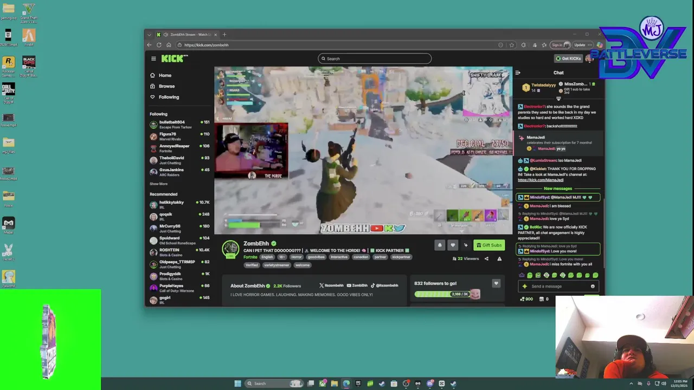The width and height of the screenshot is (694, 390).
Task: Select ZombEhh Stream browser tab
Action: 187,35
